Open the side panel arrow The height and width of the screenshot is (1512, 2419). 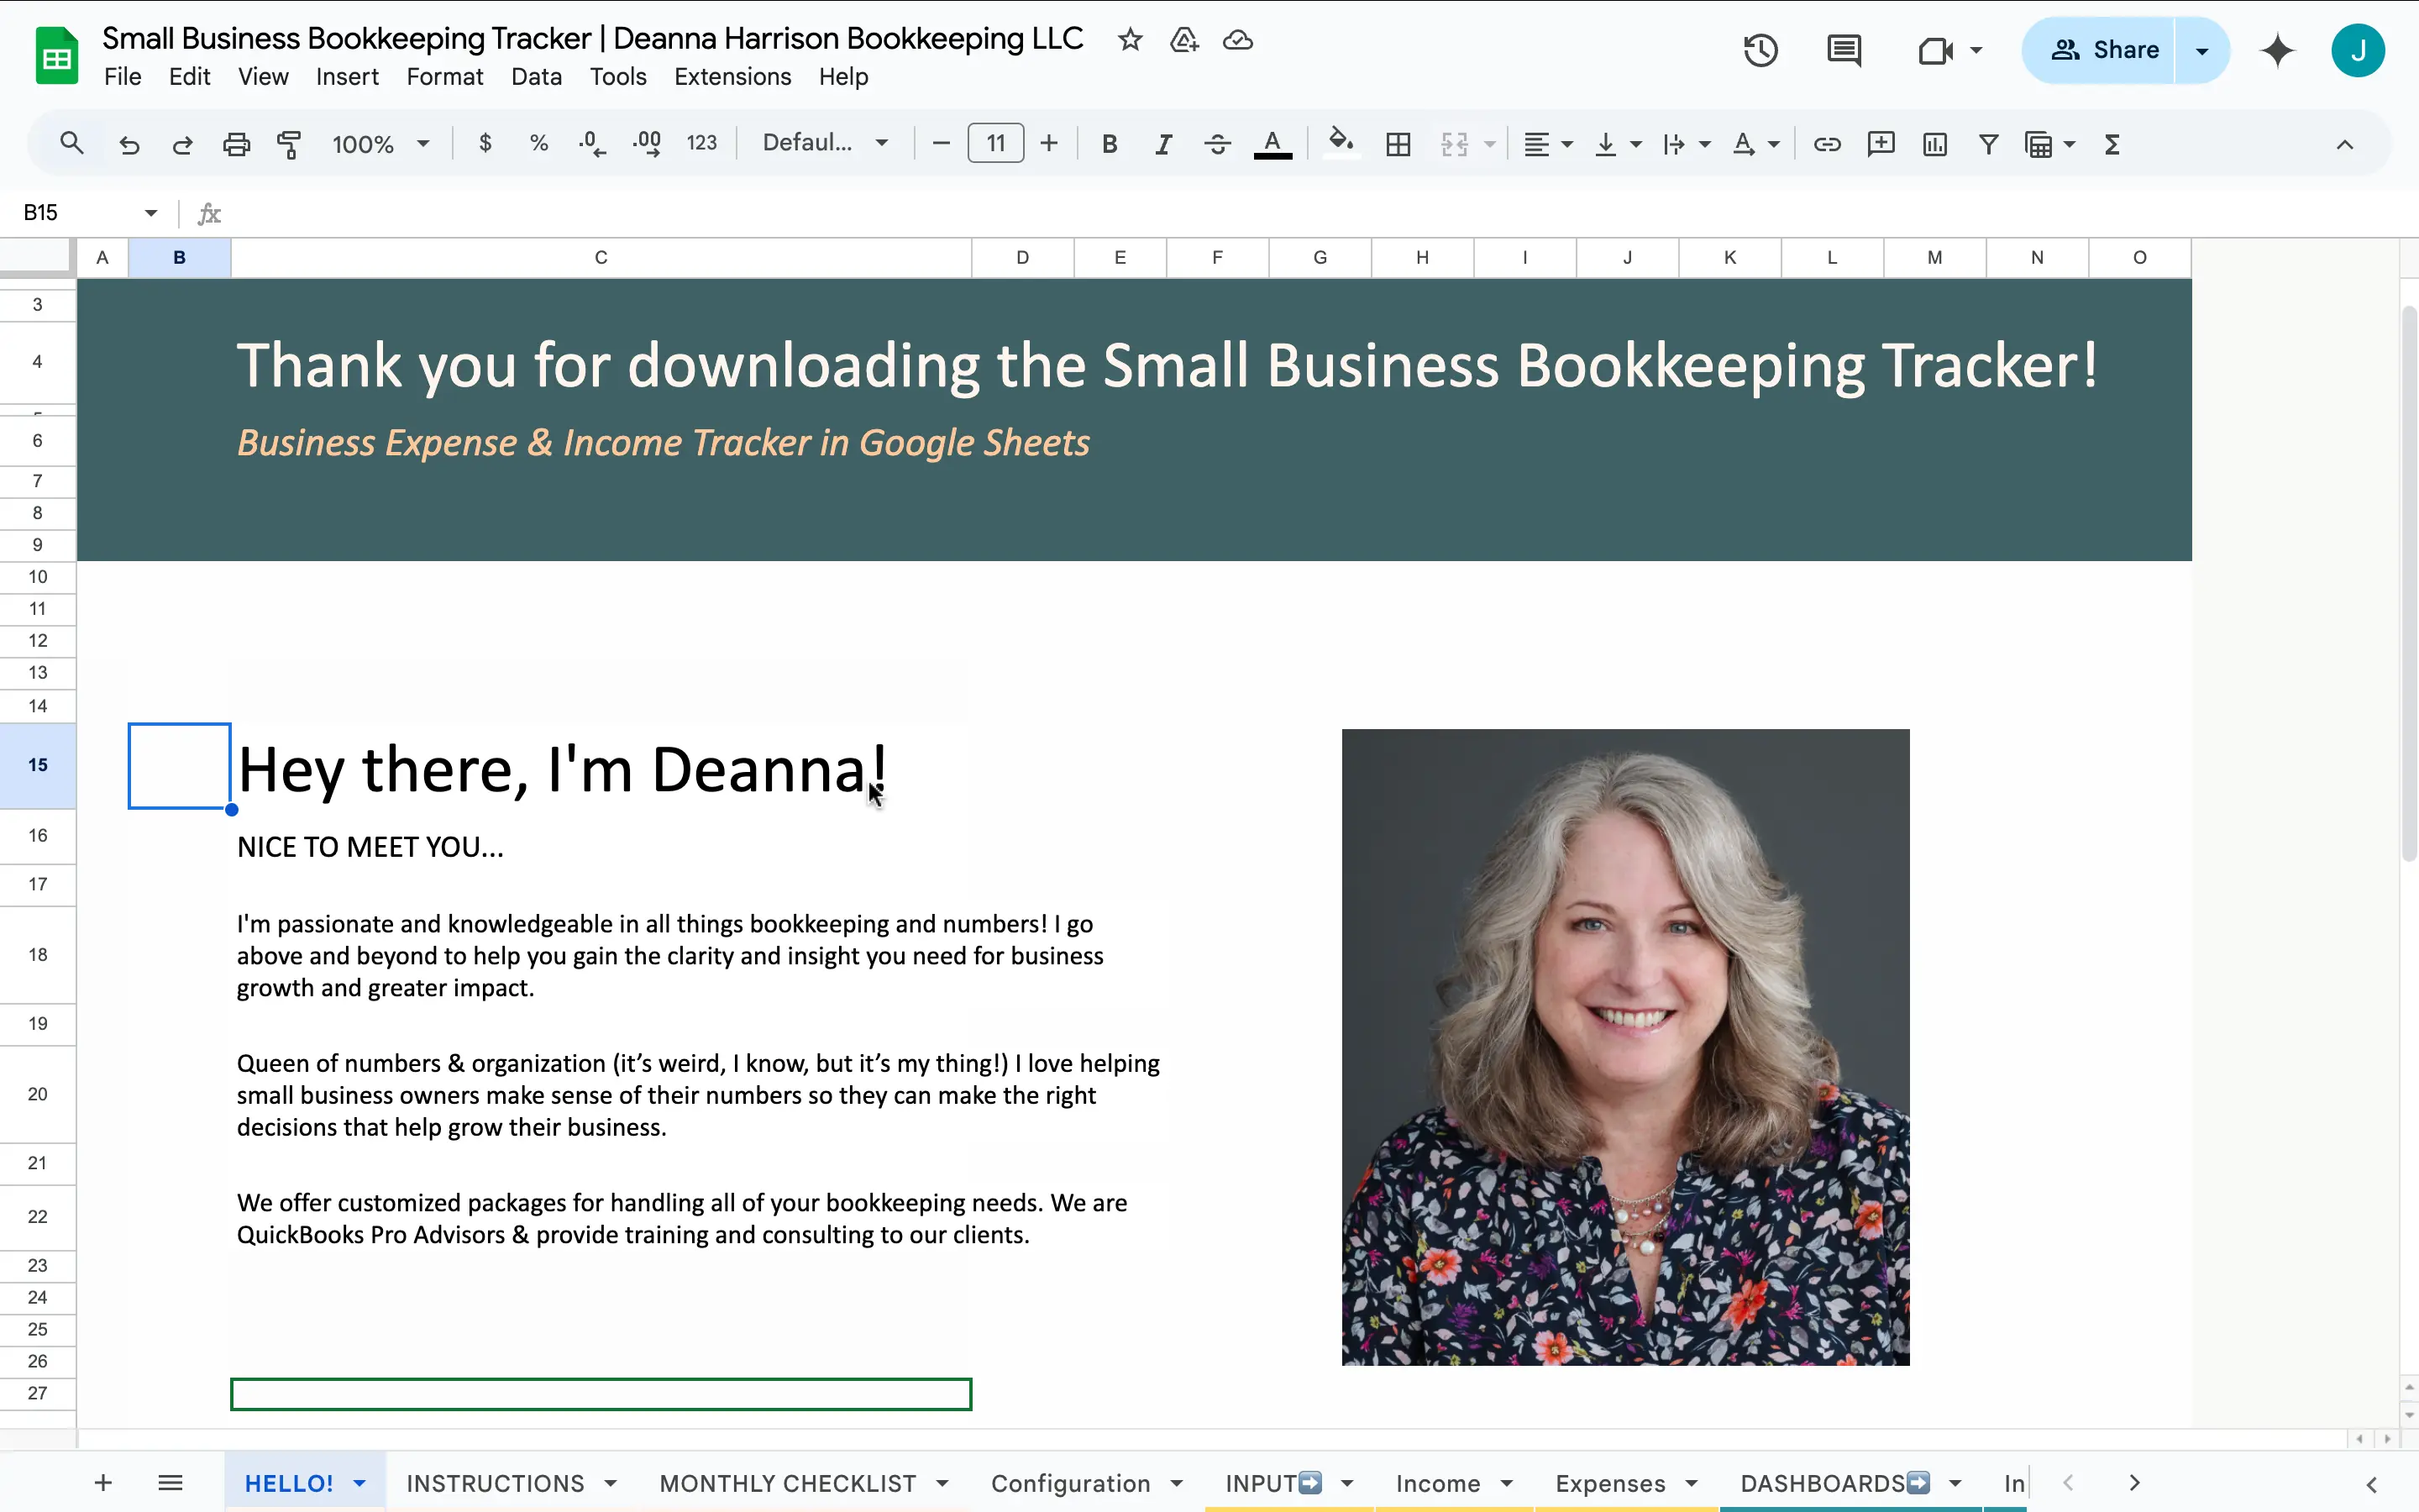[x=2372, y=1484]
